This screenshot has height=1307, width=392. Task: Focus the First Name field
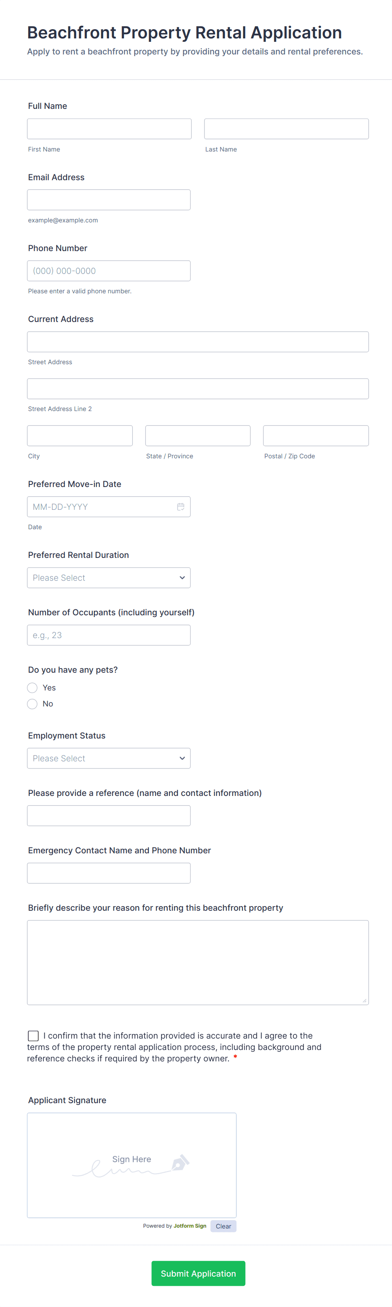click(x=109, y=129)
